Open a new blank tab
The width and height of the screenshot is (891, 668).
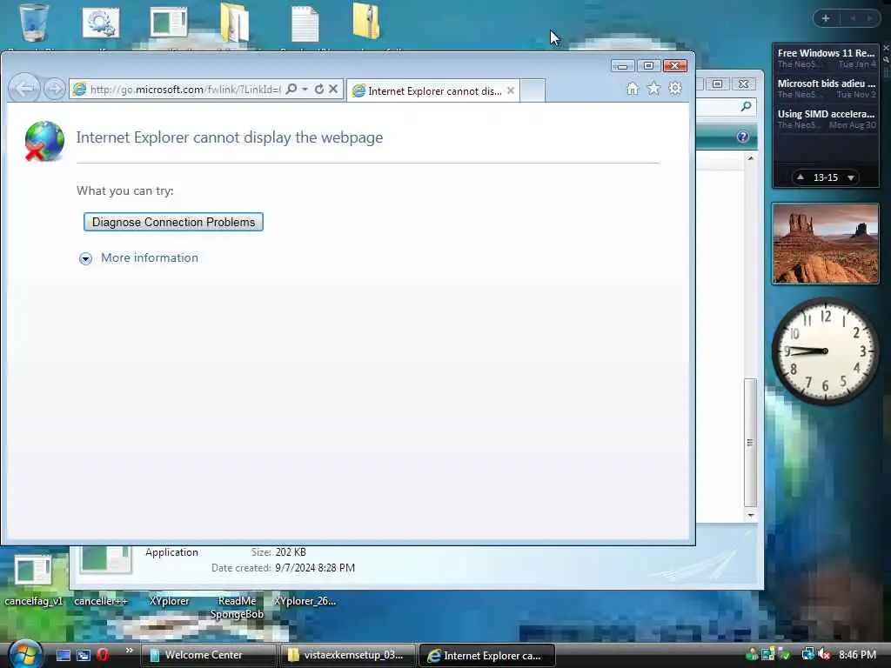tap(533, 90)
